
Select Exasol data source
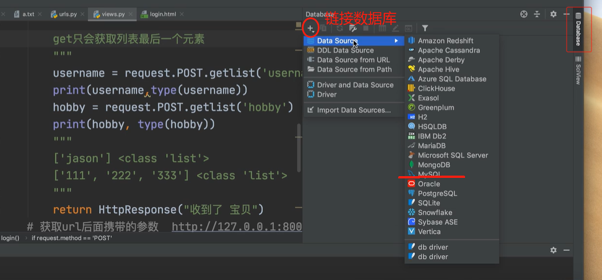[x=452, y=98]
